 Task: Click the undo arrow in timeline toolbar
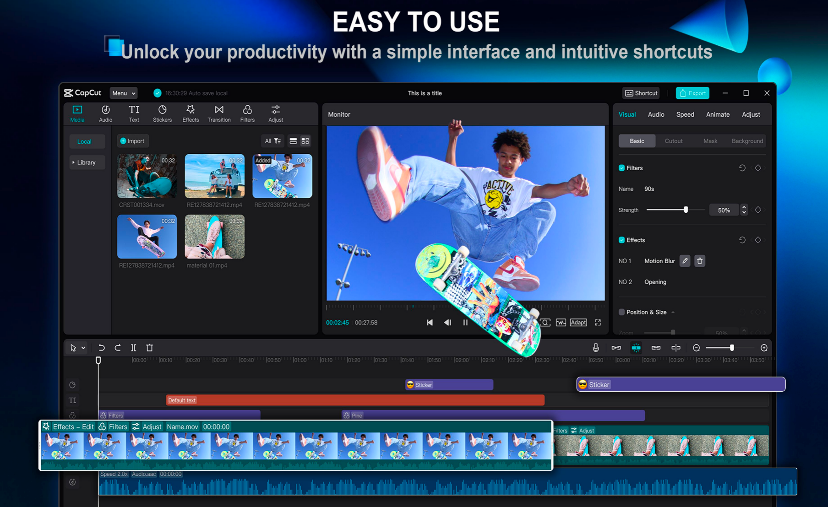click(102, 348)
